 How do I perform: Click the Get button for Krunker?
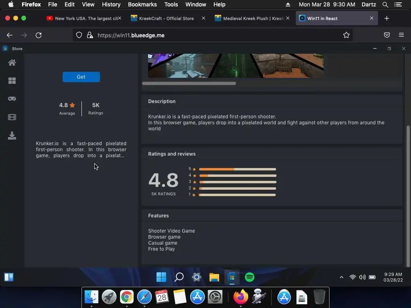pyautogui.click(x=81, y=77)
